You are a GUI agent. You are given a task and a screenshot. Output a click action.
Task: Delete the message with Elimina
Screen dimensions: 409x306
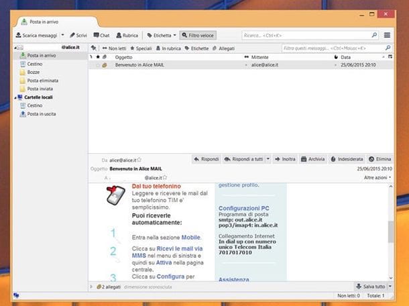[380, 159]
